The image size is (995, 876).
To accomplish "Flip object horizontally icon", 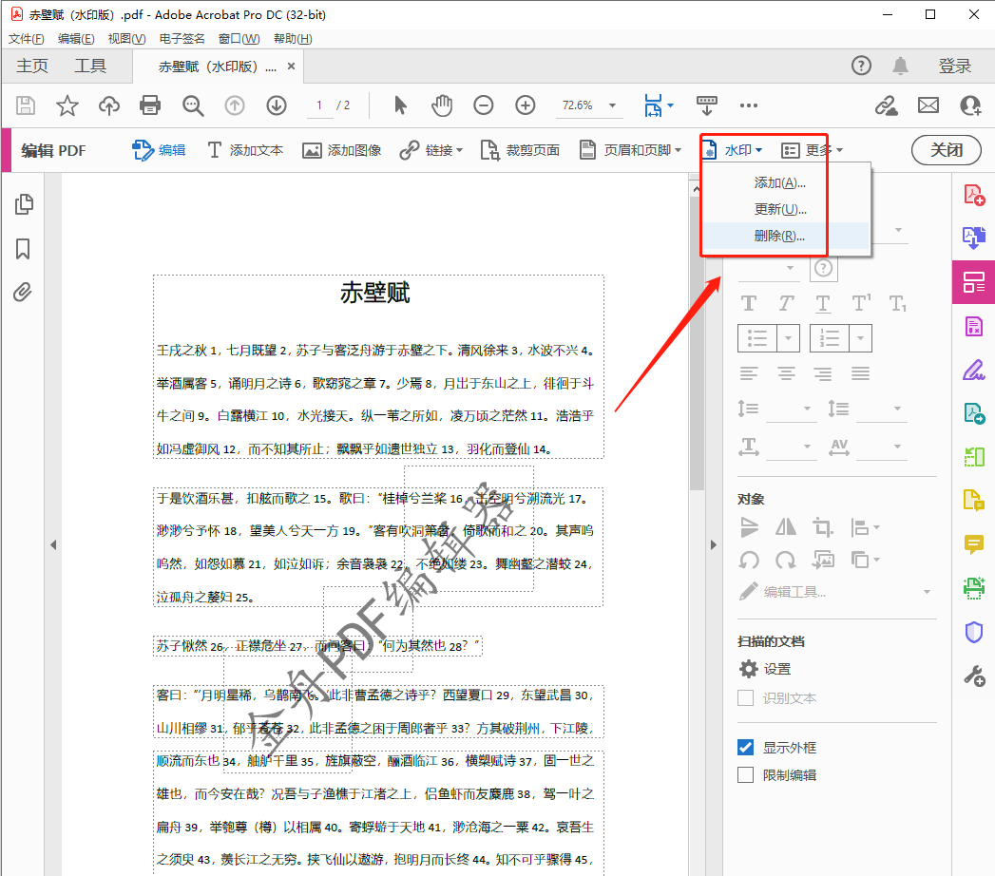I will 786,526.
